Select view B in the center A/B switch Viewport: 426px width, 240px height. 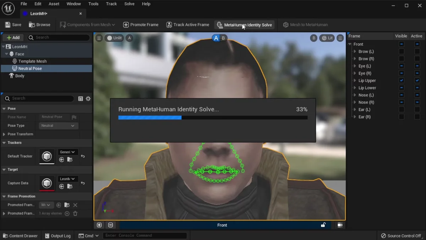[223, 38]
